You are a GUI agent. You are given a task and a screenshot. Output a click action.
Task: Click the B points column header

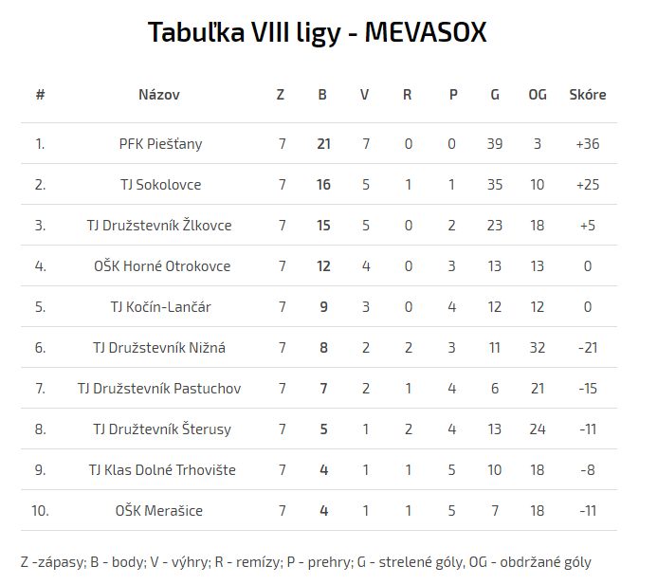(x=322, y=95)
